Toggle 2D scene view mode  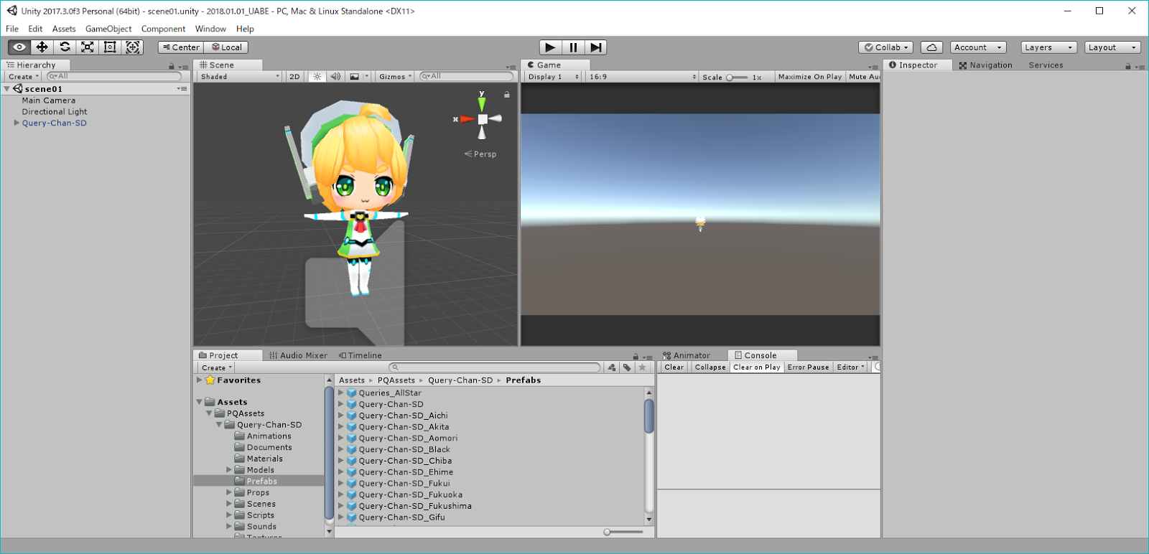coord(294,76)
